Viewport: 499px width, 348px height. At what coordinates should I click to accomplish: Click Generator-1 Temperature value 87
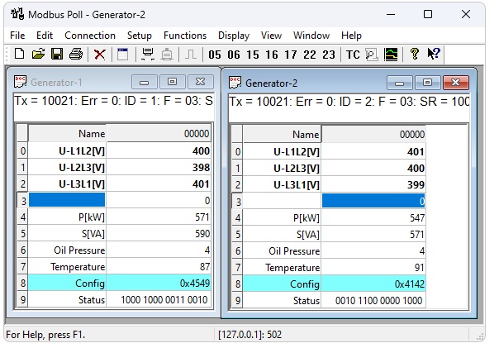pos(159,266)
